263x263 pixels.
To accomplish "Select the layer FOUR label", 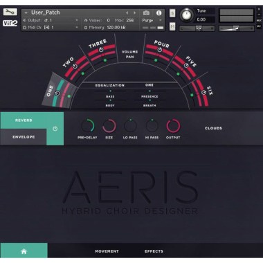I will click(162, 44).
